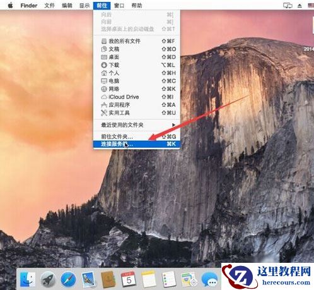Image resolution: width=314 pixels, height=290 pixels.
Task: Choose 电脑 from the menu
Action: pyautogui.click(x=137, y=81)
